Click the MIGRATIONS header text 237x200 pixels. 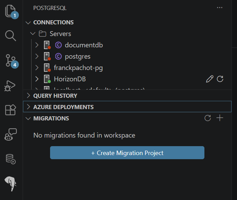[51, 118]
